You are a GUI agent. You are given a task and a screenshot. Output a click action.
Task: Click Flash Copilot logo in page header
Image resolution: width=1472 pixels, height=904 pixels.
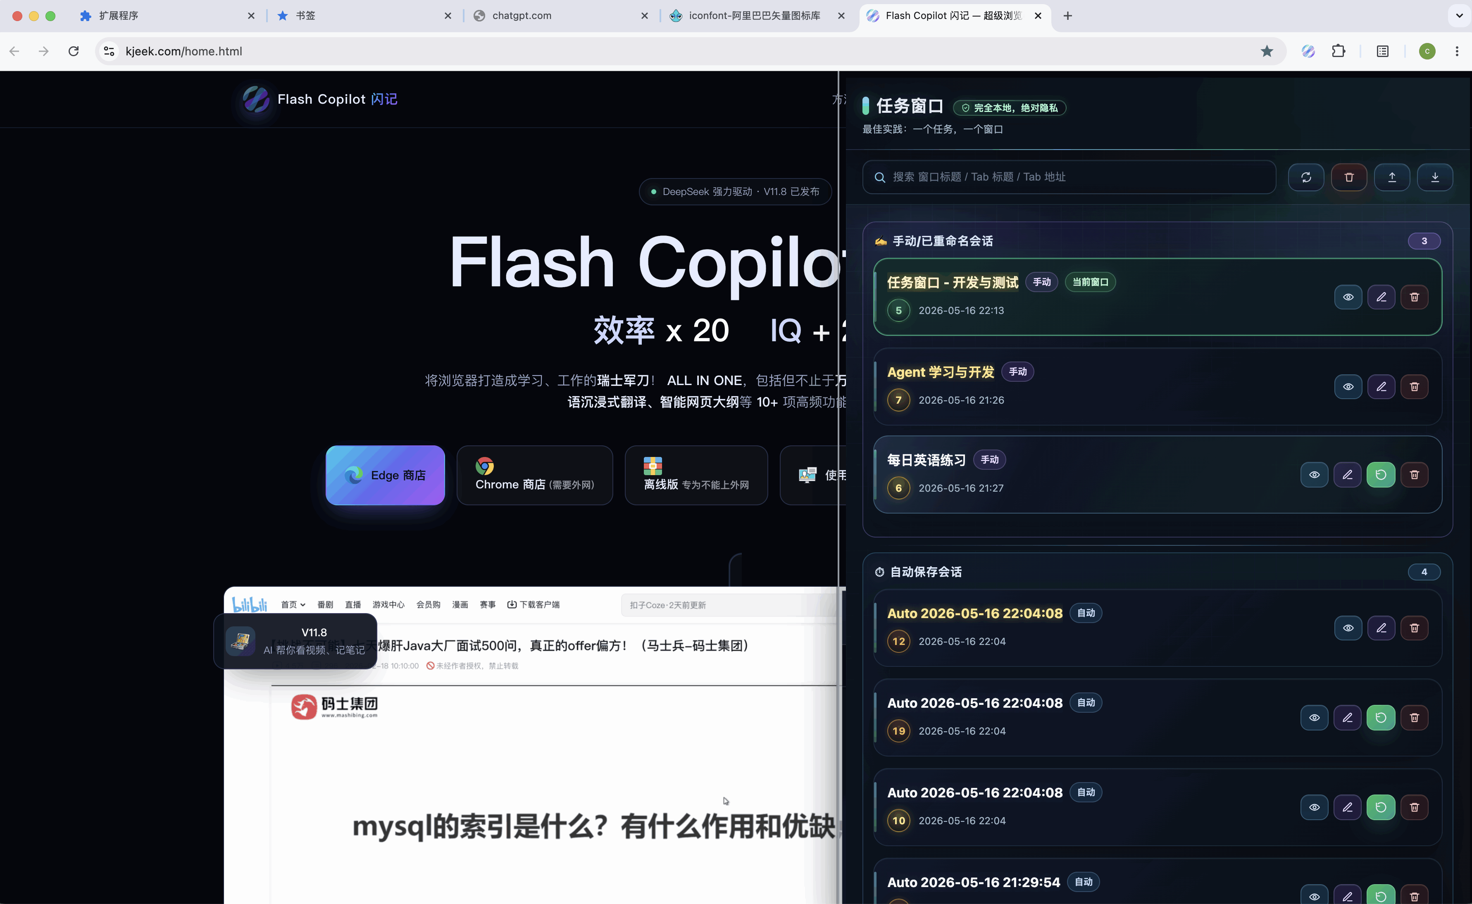(x=256, y=99)
